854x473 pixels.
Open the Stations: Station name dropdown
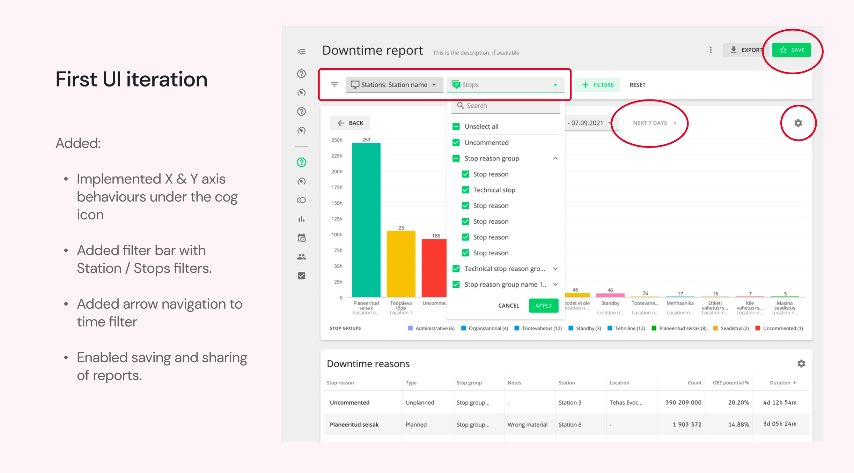[x=394, y=85]
